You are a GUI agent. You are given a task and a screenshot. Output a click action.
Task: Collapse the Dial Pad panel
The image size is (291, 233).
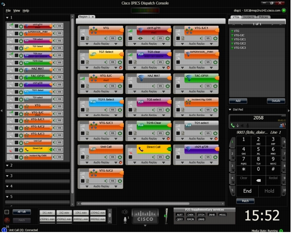(x=230, y=109)
